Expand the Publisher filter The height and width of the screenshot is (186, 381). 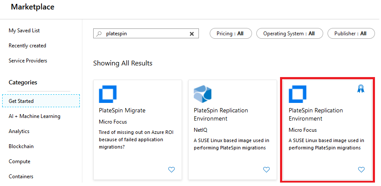tap(351, 34)
